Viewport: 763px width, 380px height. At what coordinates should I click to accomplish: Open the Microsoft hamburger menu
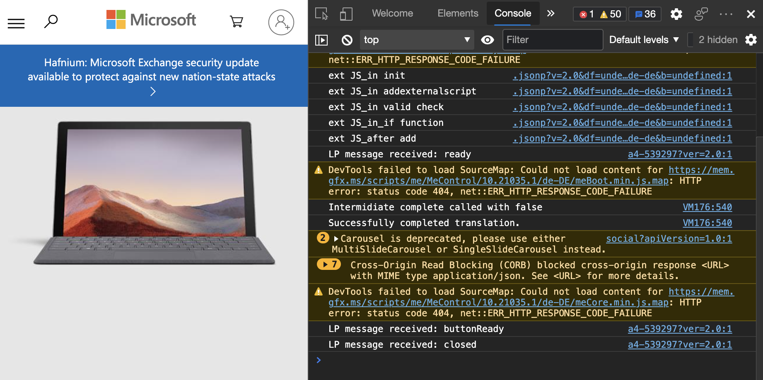16,23
